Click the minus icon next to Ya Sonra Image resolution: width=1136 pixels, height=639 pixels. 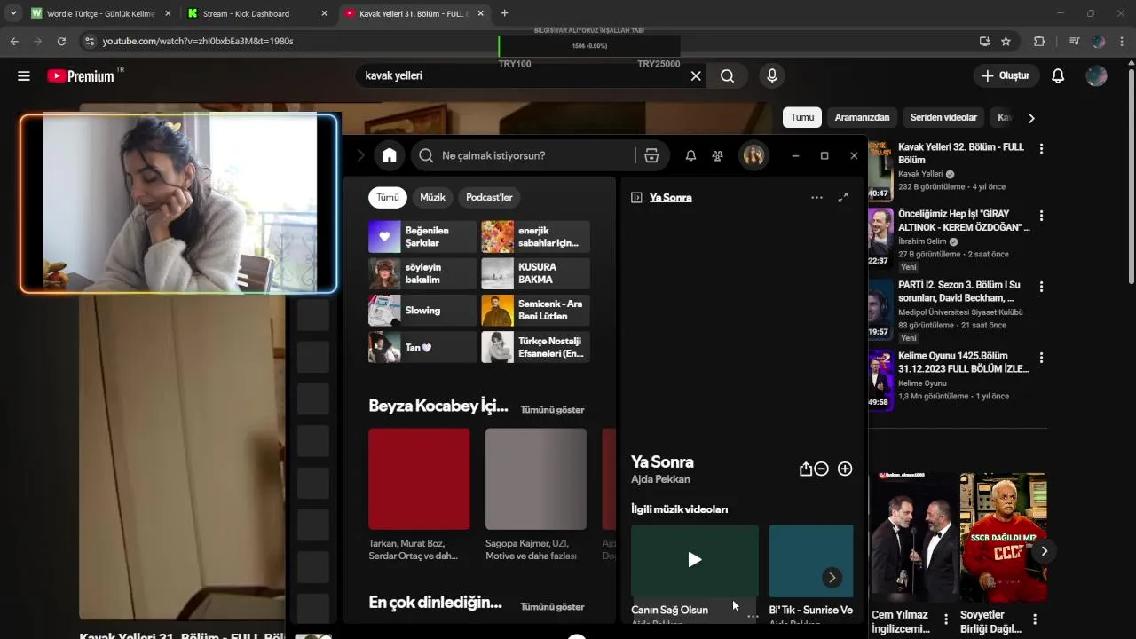822,469
